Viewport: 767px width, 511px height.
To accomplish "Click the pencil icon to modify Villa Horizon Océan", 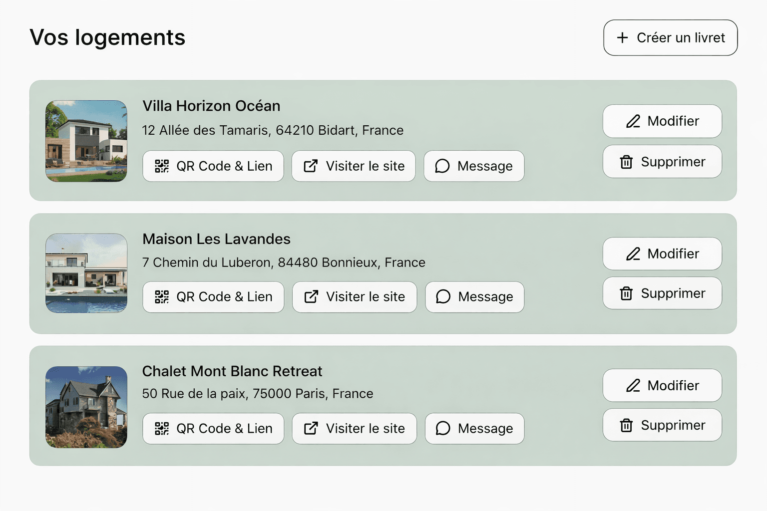I will (633, 121).
